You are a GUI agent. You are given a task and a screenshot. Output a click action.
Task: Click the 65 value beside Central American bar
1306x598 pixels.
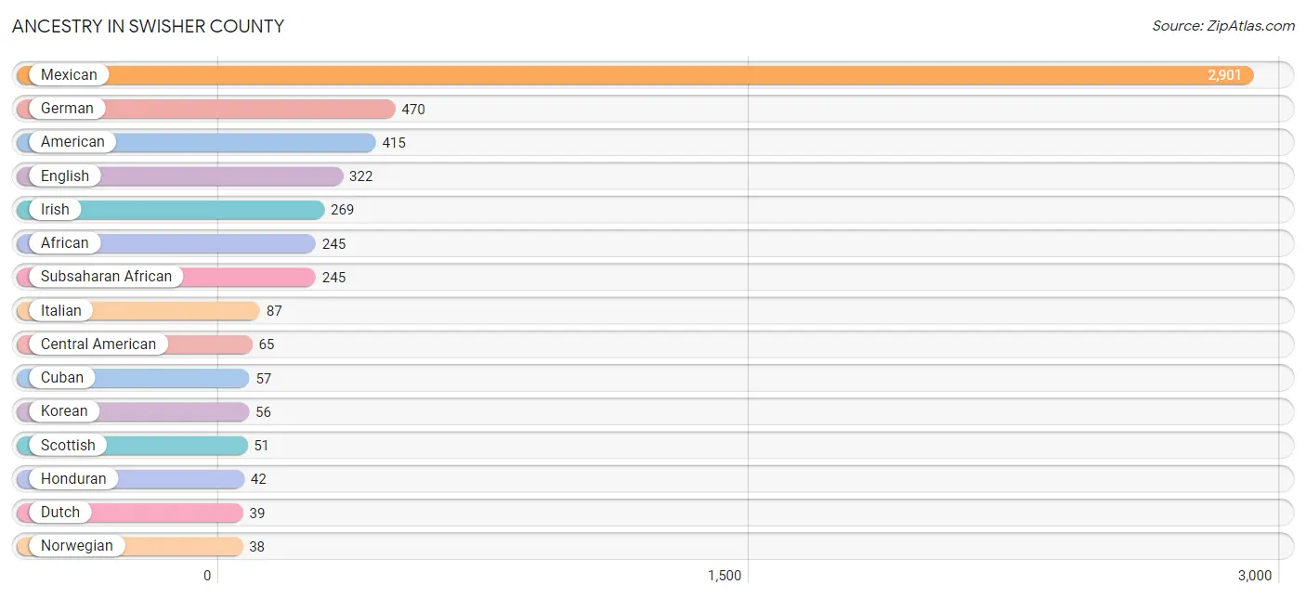(267, 344)
